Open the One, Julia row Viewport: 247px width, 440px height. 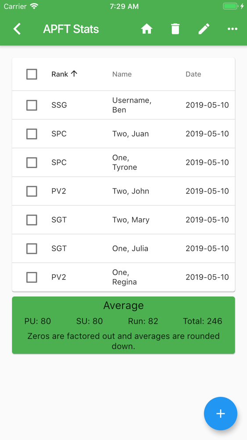pos(123,248)
